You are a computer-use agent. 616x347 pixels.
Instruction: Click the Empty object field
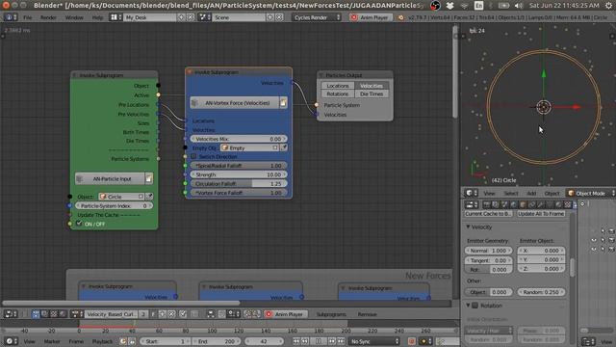pos(249,147)
